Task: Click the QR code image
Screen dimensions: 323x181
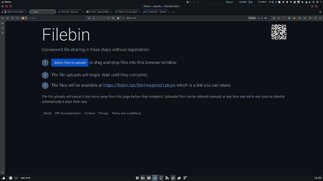Action: coord(279,32)
